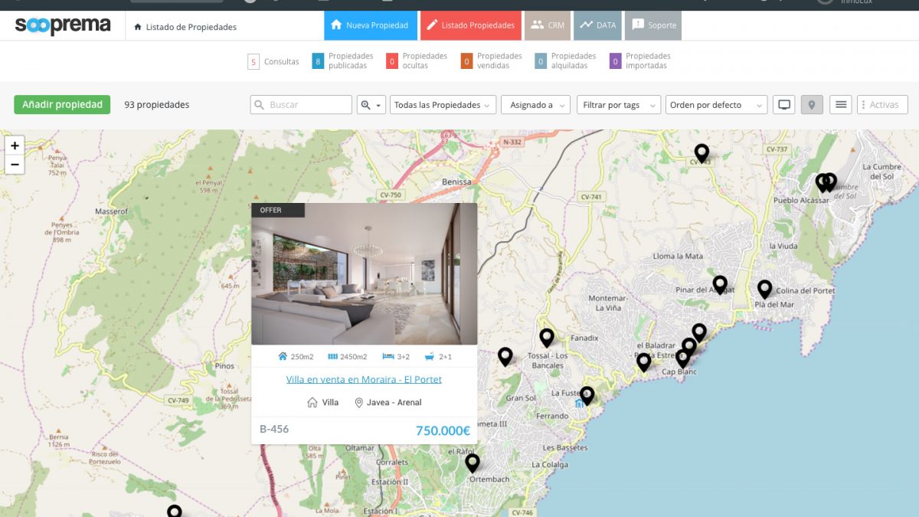Open Villa en venta en Moraira link
Screen dimensions: 919x517
point(364,379)
